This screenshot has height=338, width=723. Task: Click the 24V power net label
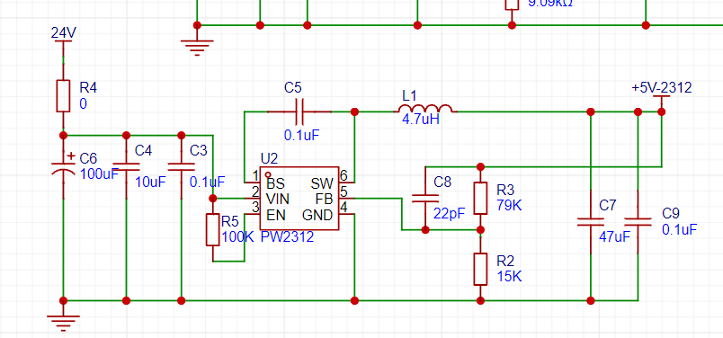point(64,33)
